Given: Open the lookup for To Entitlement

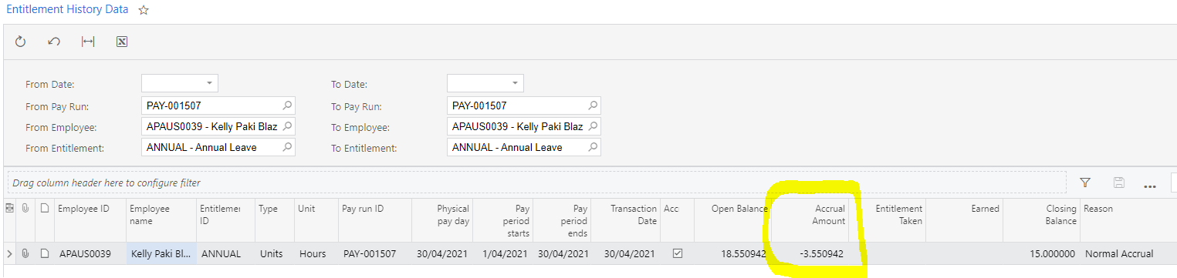Looking at the screenshot, I should (x=593, y=147).
